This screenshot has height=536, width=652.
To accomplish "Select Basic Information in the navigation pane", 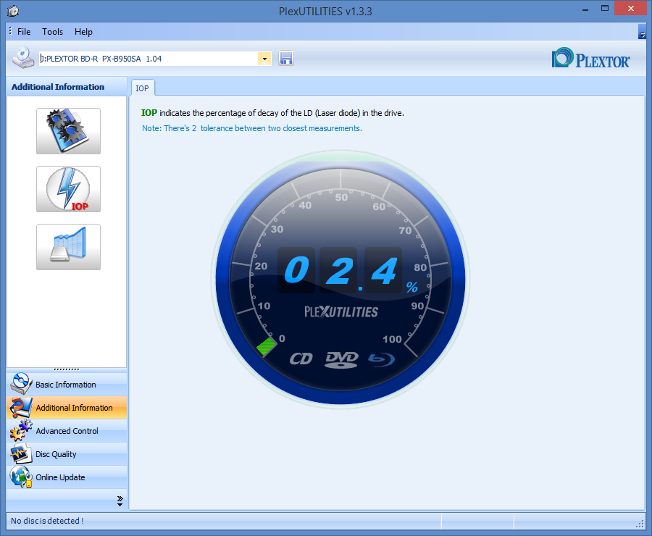I will 67,384.
